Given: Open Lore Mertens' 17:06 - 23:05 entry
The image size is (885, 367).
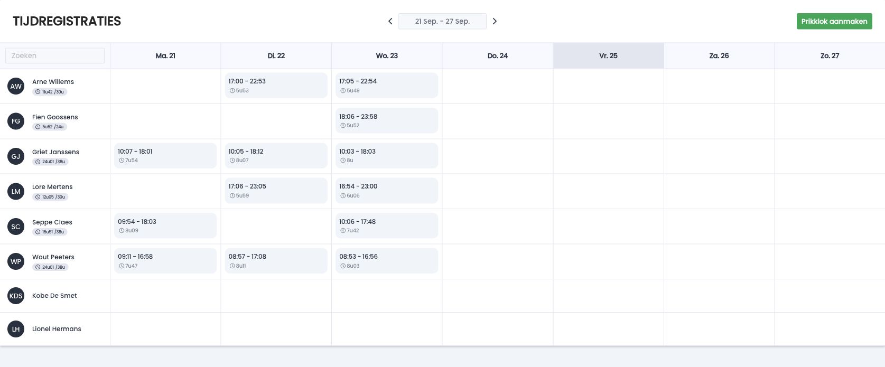Looking at the screenshot, I should (276, 191).
